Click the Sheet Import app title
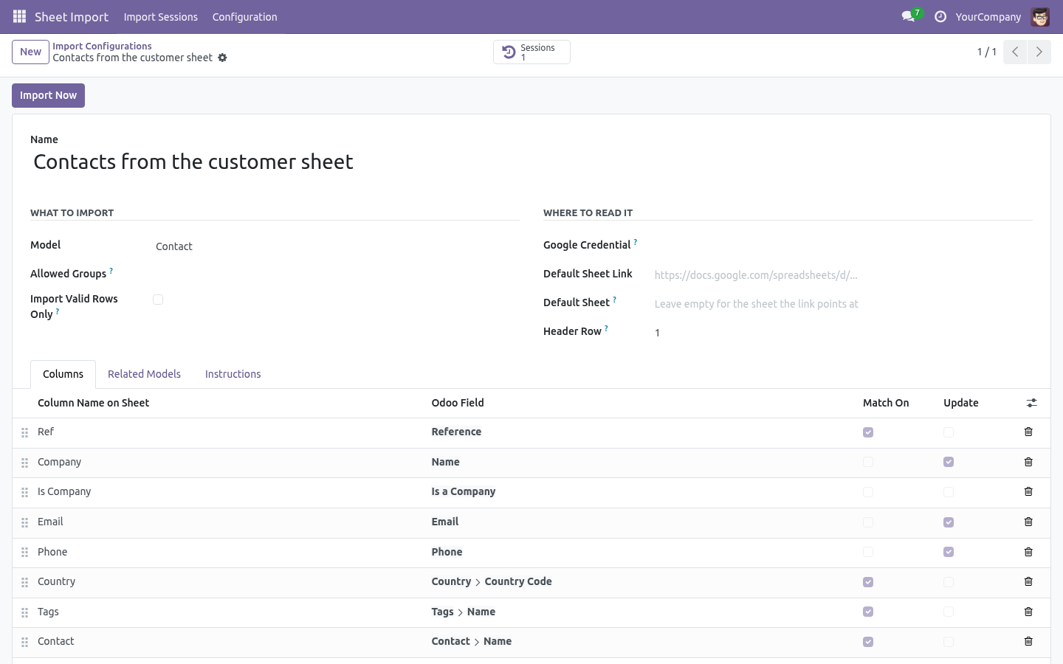 72,17
